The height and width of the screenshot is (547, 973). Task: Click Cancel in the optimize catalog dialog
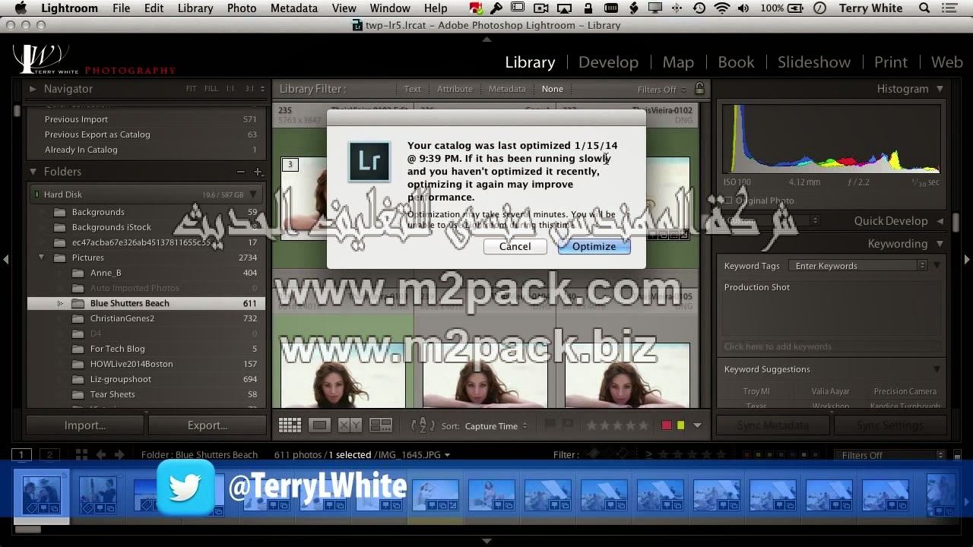[x=515, y=246]
